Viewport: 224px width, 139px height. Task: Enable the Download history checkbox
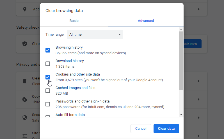coord(48,64)
